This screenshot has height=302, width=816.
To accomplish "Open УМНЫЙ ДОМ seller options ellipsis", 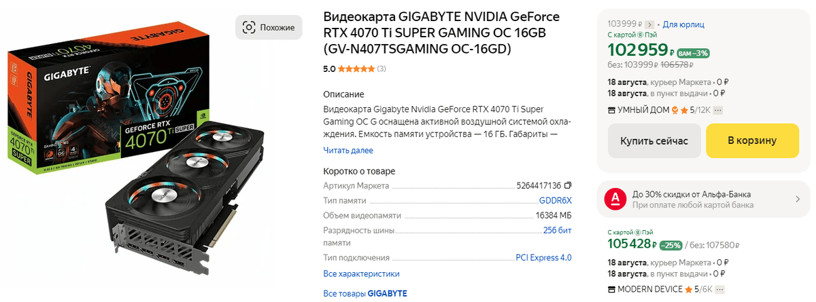I will [x=717, y=110].
